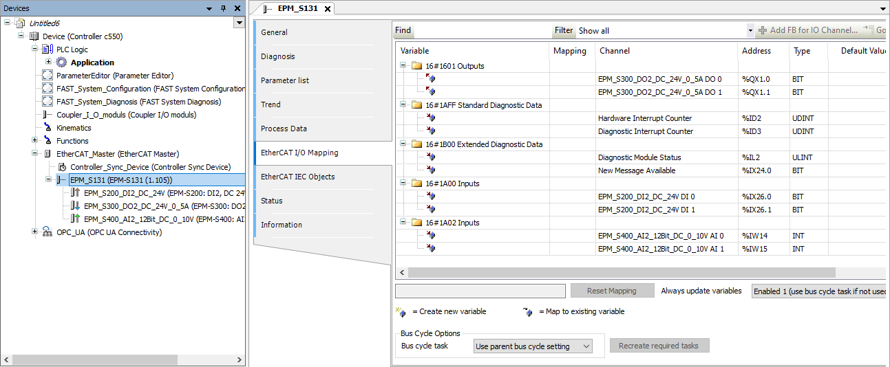Click the Controller_Sync_Device icon
890x367 pixels.
[x=63, y=167]
